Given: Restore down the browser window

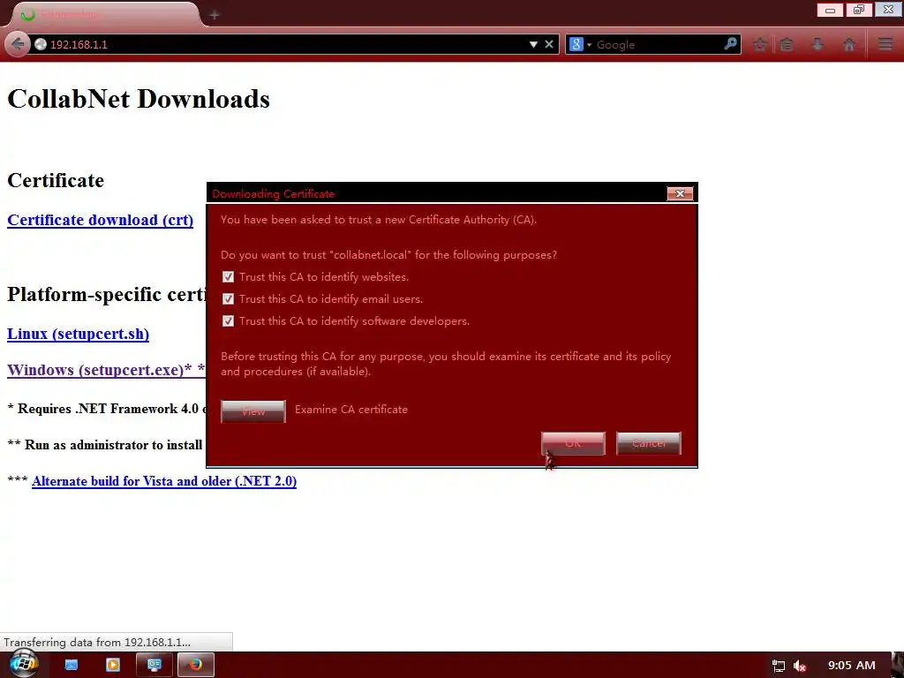Looking at the screenshot, I should coord(859,10).
